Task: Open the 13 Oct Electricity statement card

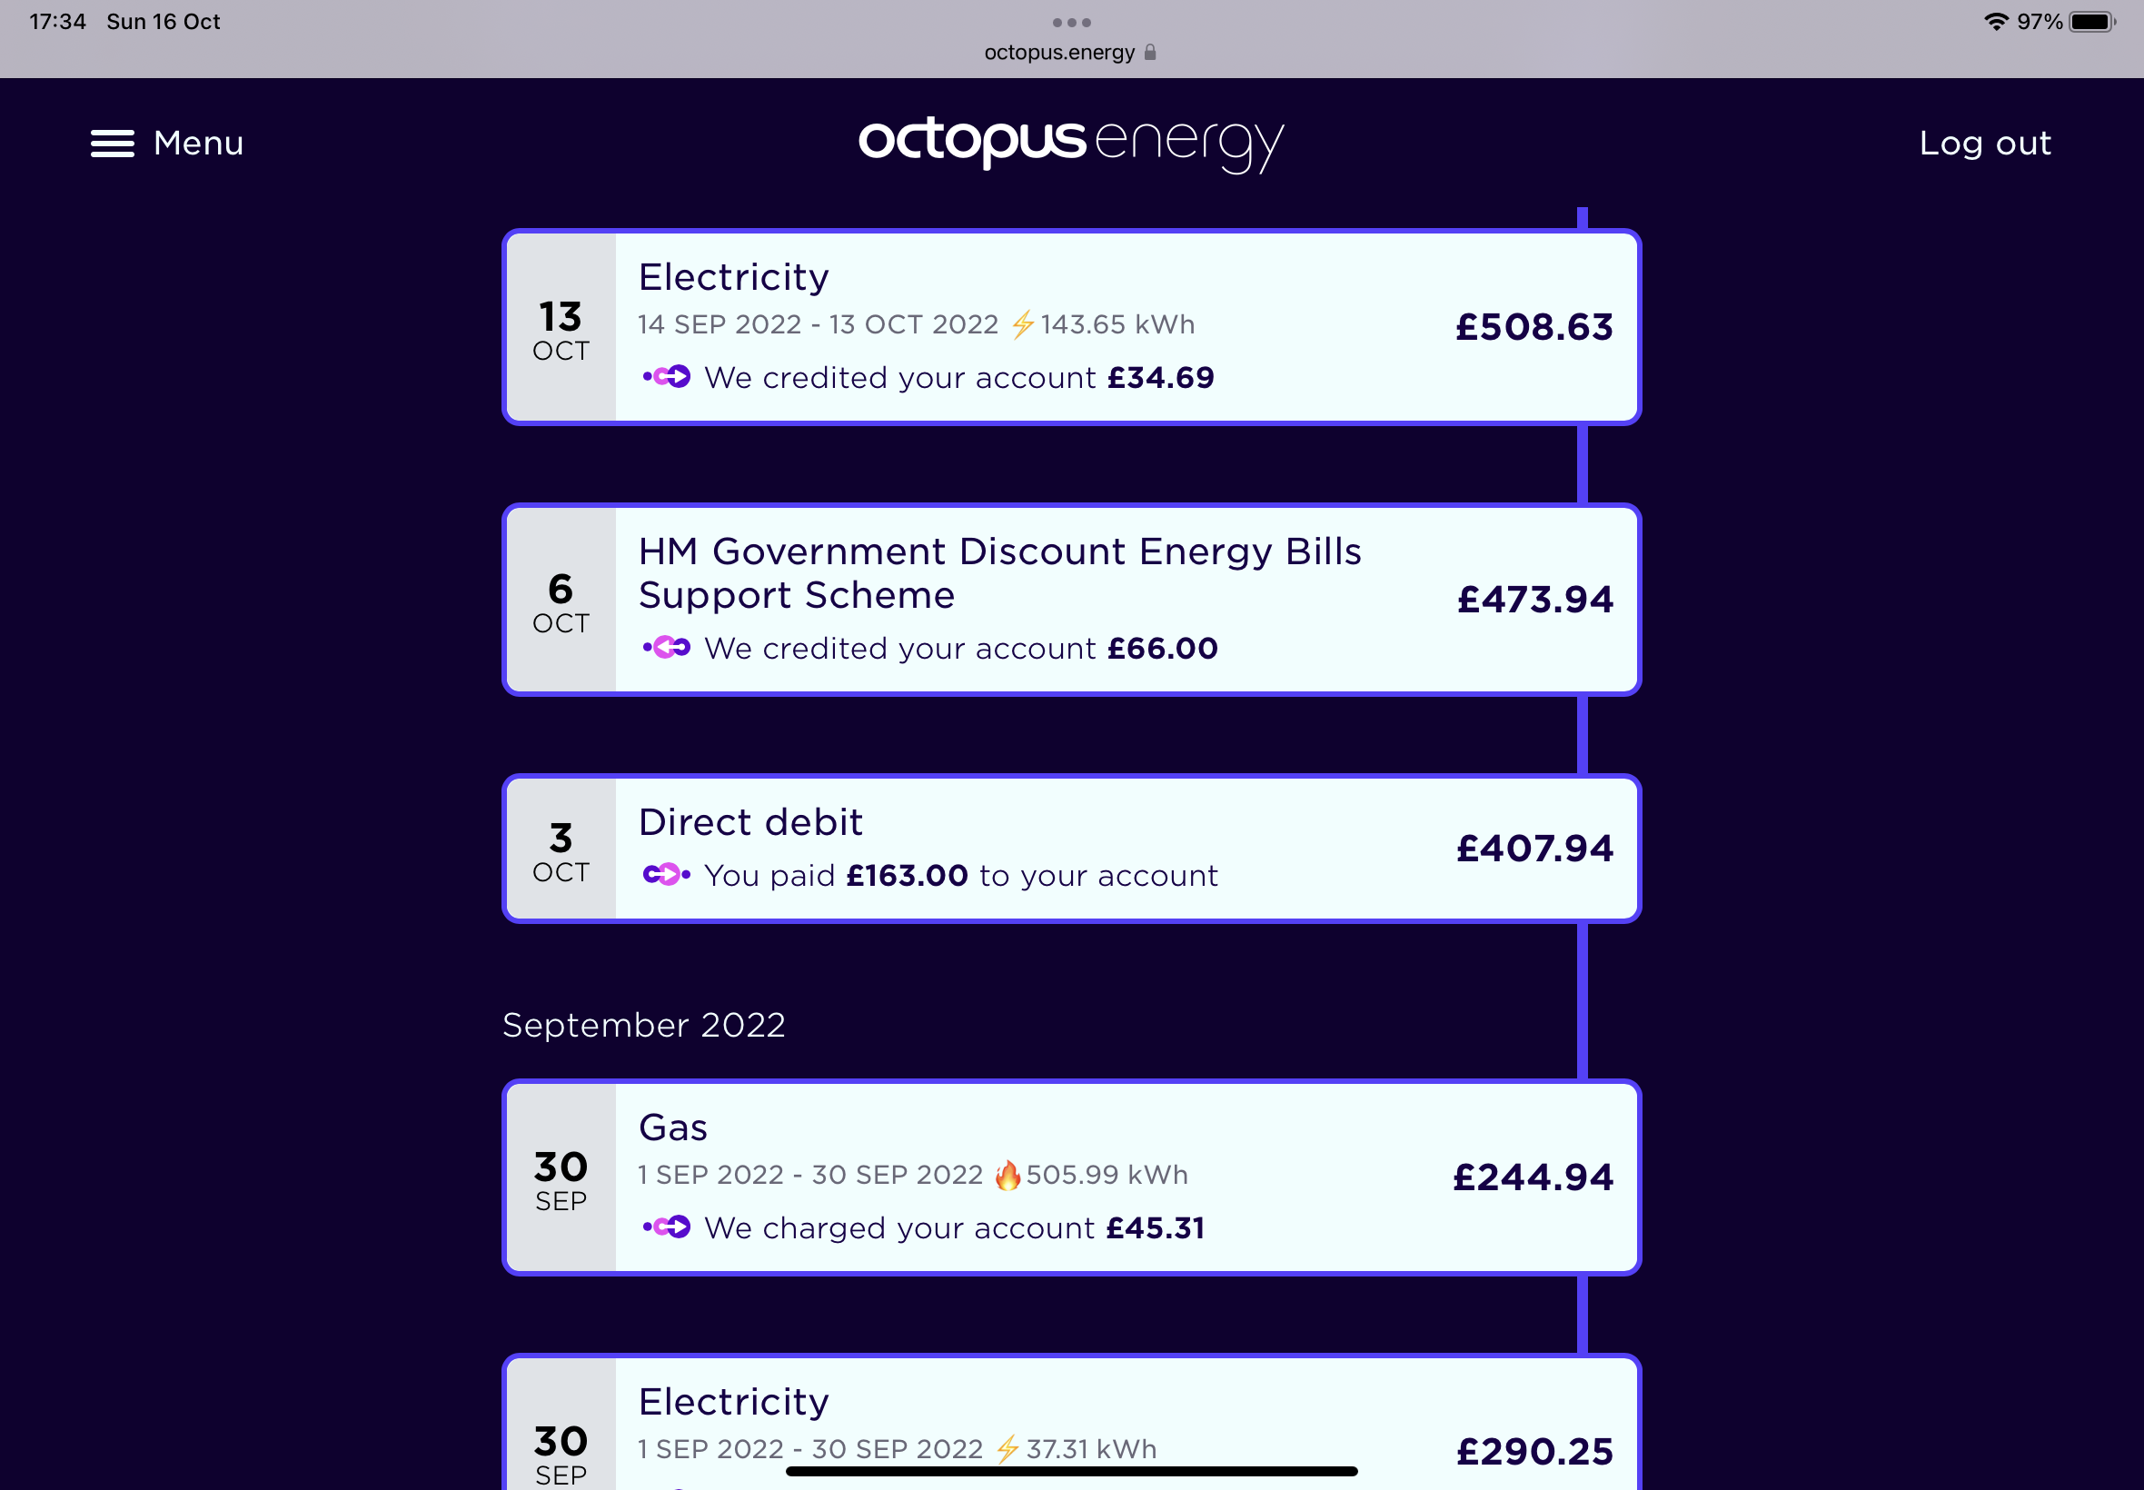Action: pos(1071,327)
